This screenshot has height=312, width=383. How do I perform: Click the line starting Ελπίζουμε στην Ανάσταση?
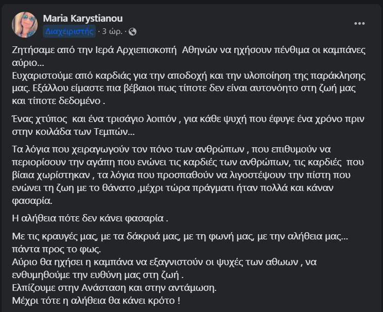pos(114,288)
